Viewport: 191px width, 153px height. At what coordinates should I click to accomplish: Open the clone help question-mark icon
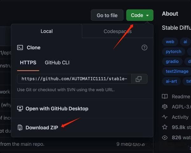pyautogui.click(x=145, y=48)
